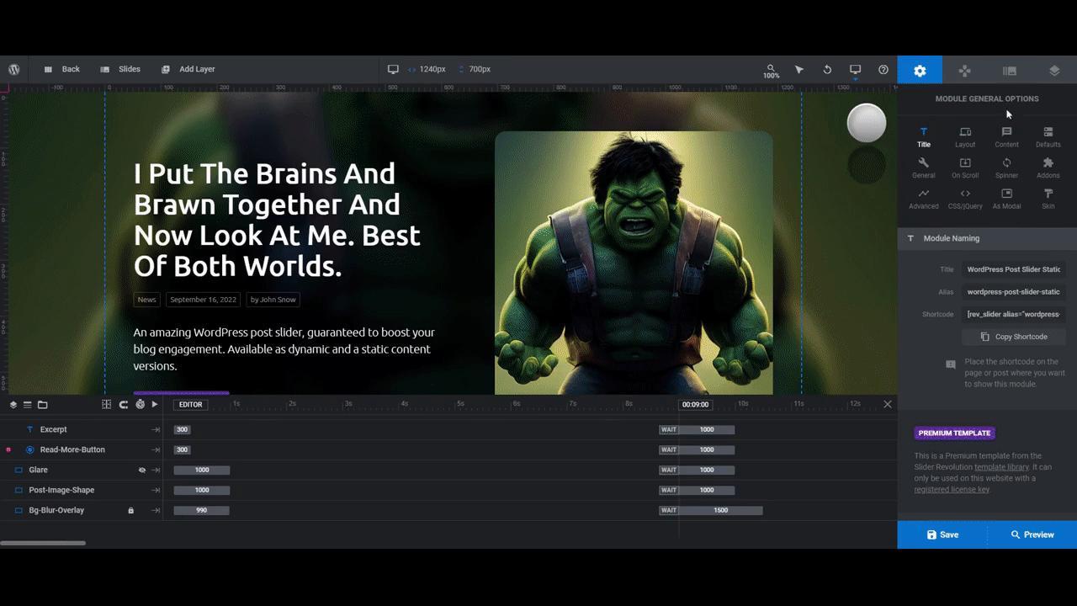Toggle the timeline magnet snap icon
Screen dimensions: 1077x606
coord(124,405)
